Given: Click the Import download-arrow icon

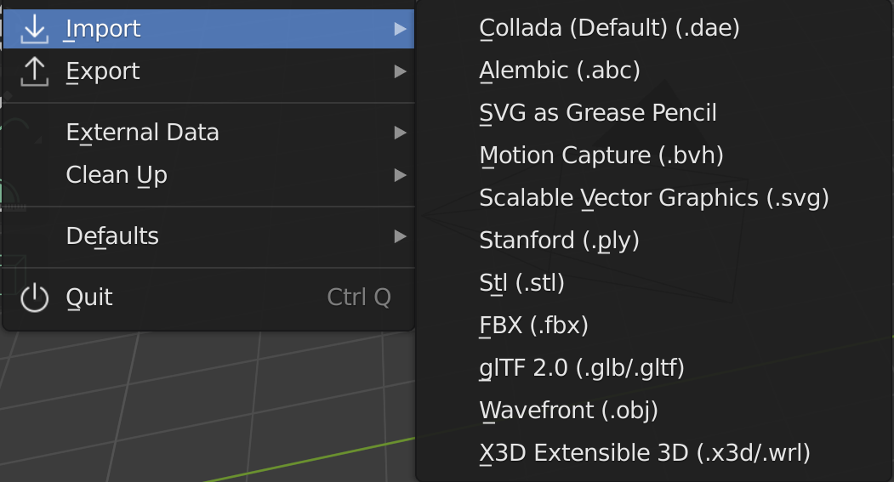Looking at the screenshot, I should point(34,29).
